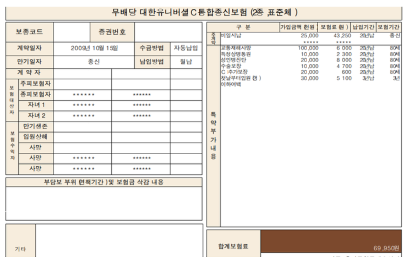
Task: Select the 주피보험자 row label
Action: point(36,84)
